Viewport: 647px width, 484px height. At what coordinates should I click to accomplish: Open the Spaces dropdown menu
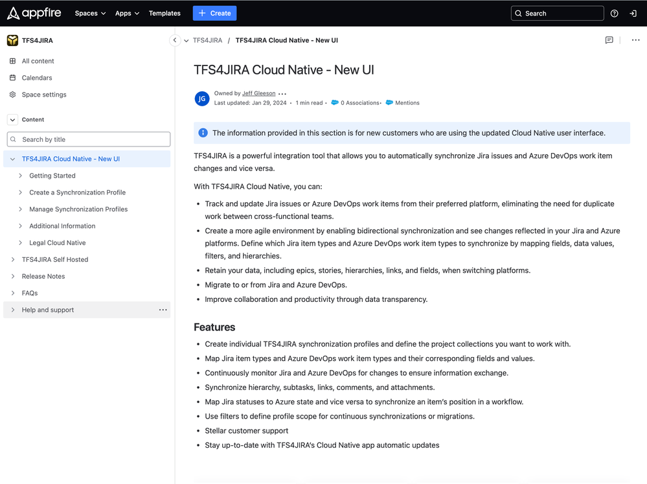click(91, 13)
